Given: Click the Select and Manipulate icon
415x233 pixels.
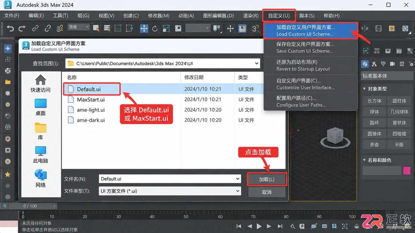Looking at the screenshot, I should click(x=230, y=29).
